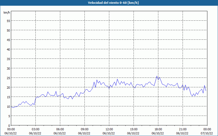
Task: Select the 5 value on the y-axis
Action: point(9,116)
